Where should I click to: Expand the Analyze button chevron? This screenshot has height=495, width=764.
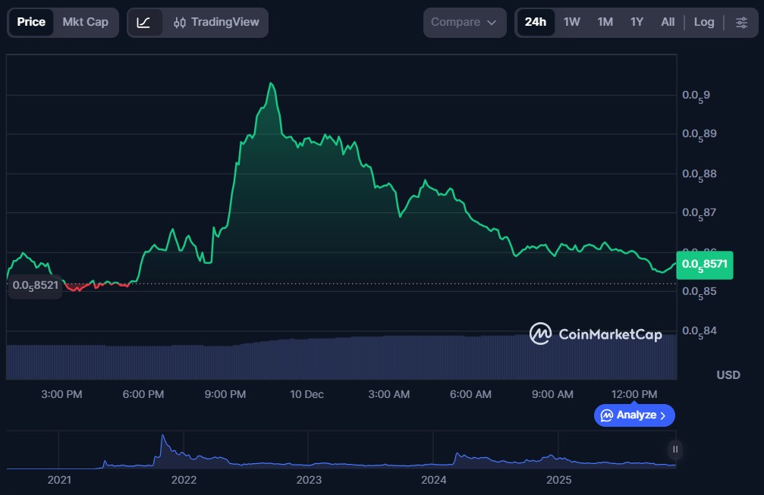[x=663, y=415]
